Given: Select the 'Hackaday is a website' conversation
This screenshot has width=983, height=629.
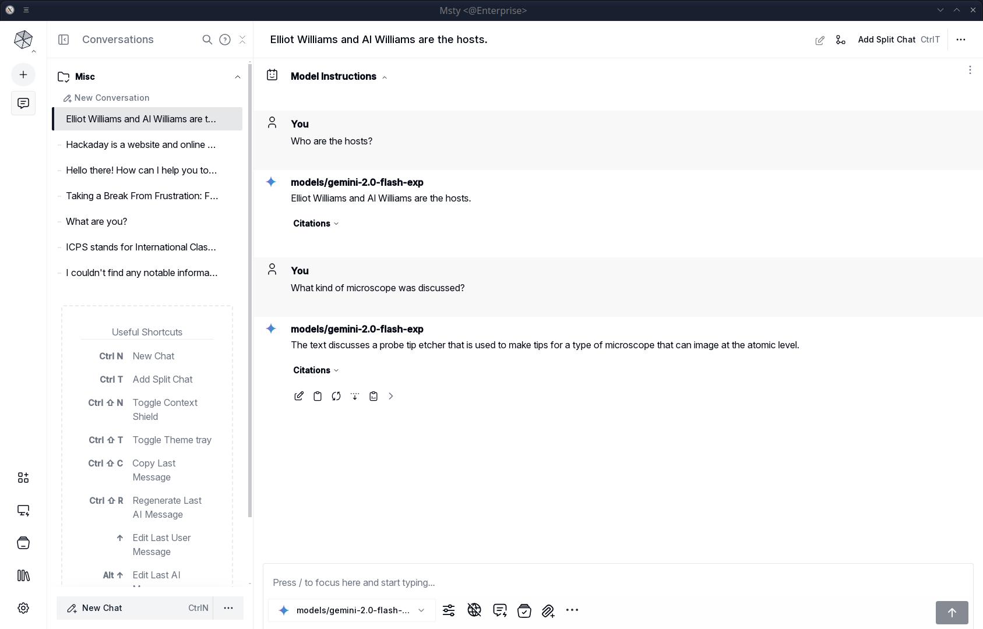Looking at the screenshot, I should pyautogui.click(x=140, y=144).
